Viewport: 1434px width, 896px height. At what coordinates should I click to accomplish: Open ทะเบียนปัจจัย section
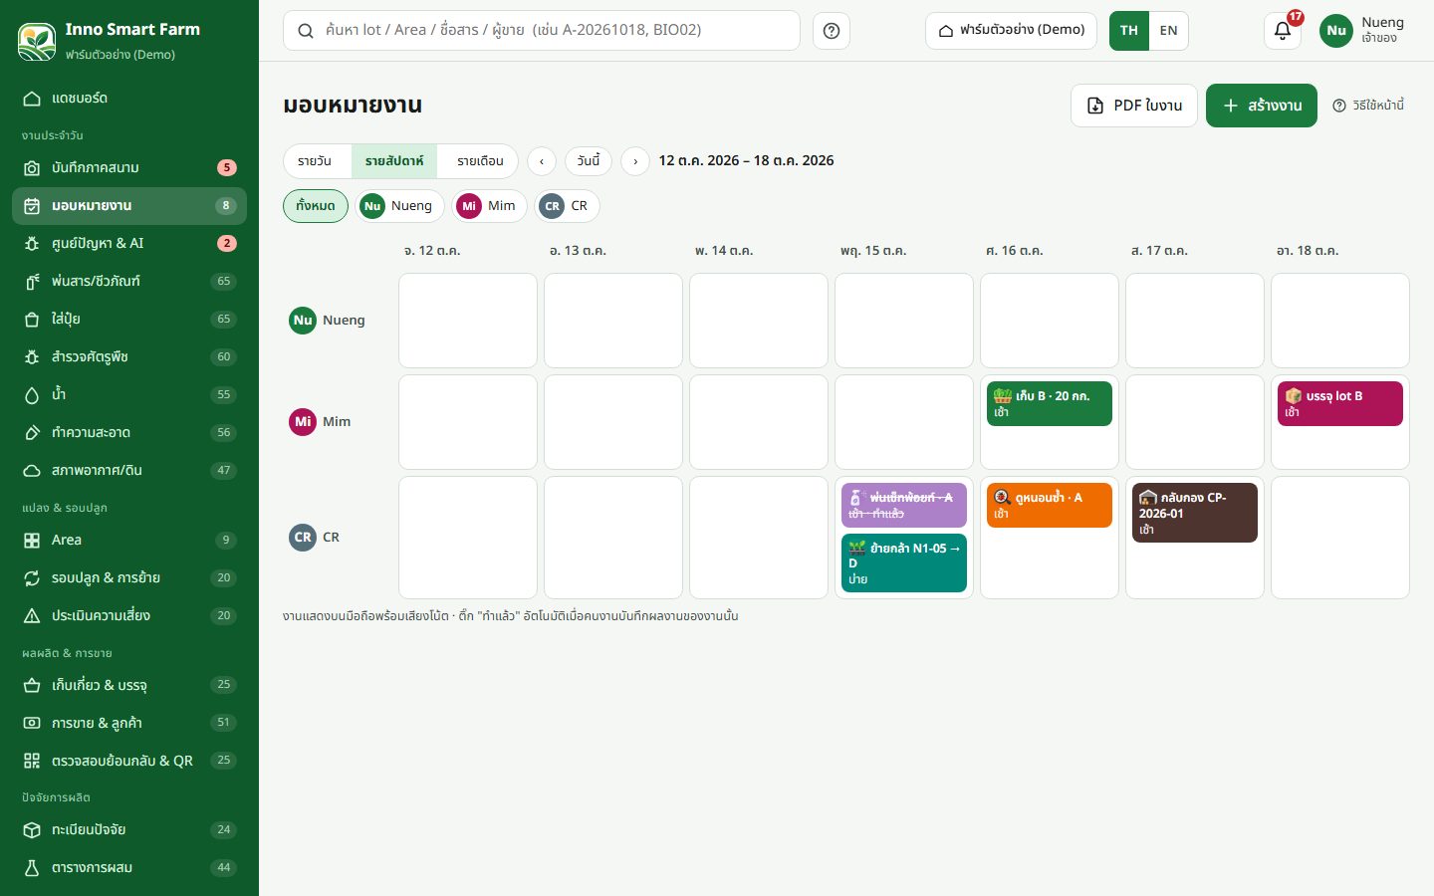click(129, 830)
